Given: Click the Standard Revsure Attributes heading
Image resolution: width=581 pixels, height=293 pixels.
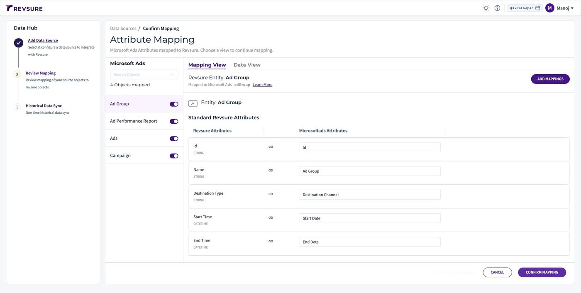Looking at the screenshot, I should (x=224, y=117).
